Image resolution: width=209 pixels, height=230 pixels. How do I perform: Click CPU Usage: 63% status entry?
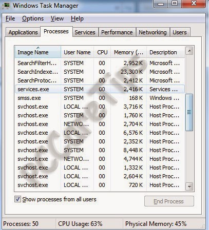[x=80, y=224]
